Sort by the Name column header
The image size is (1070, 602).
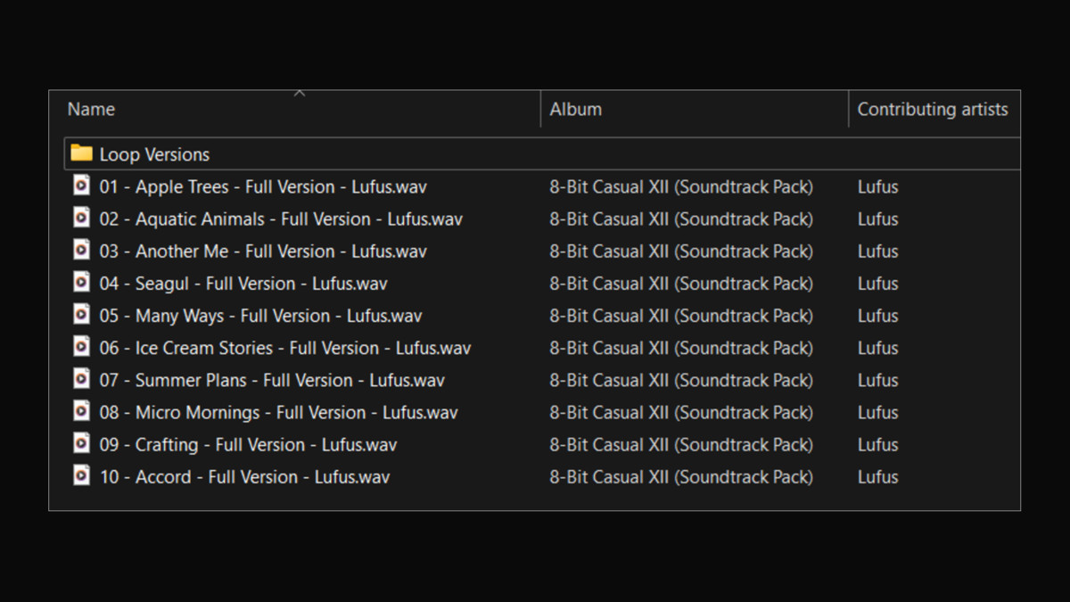(x=91, y=110)
